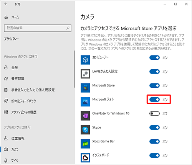Click the microphone icon beside マイク
This screenshot has width=192, height=165.
(6, 160)
